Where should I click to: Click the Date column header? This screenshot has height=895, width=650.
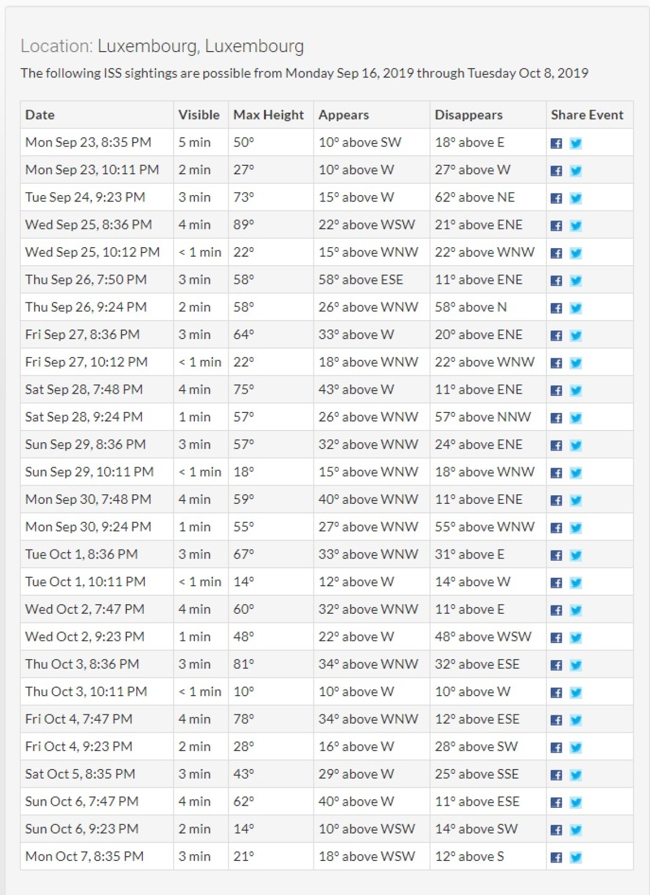(40, 115)
